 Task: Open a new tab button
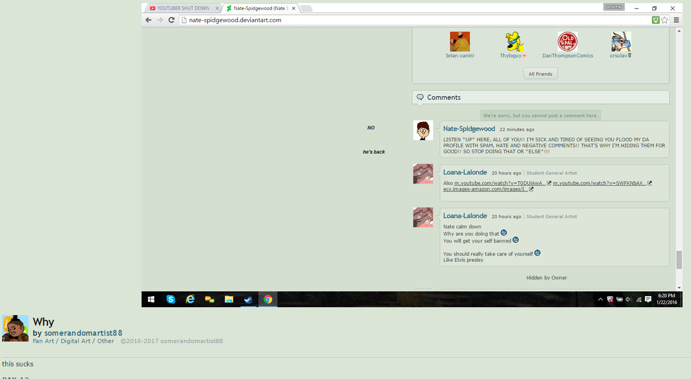[306, 8]
